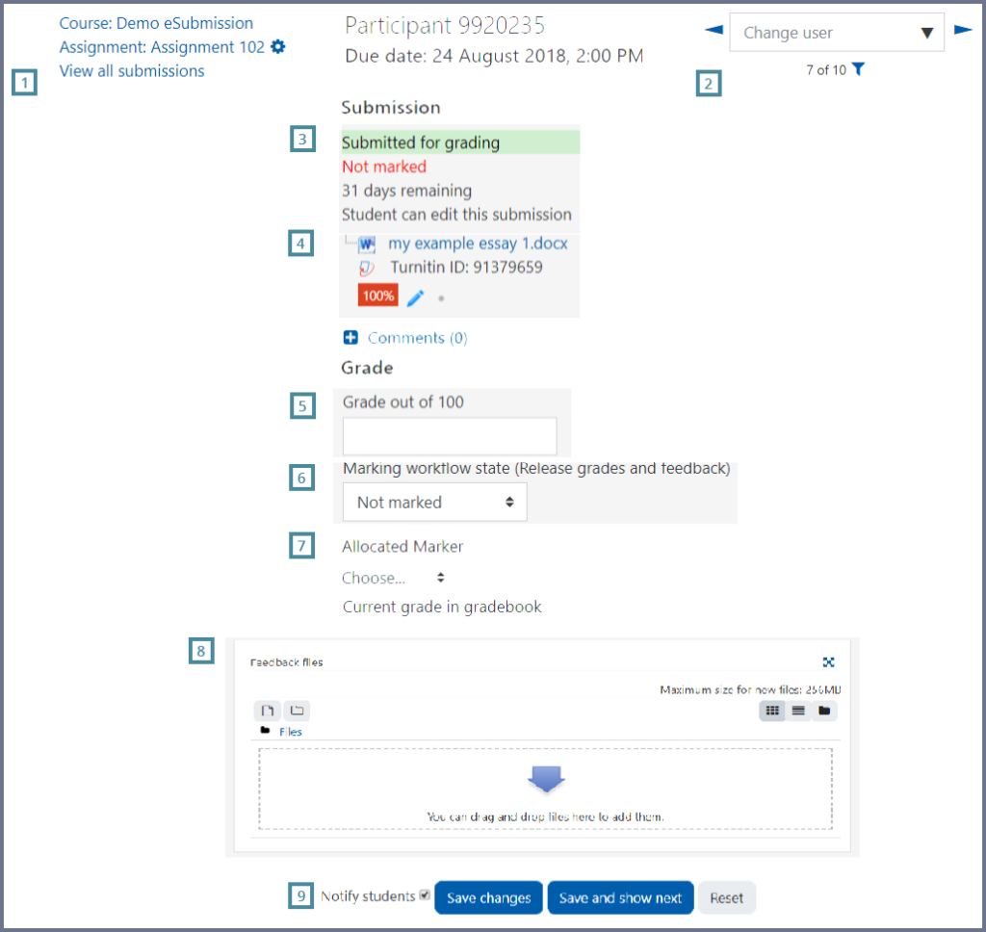
Task: Open the View all submissions link
Action: 131,70
